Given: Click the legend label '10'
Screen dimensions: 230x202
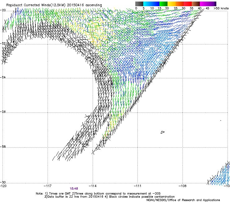Looking at the screenshot, I should (x=152, y=8).
